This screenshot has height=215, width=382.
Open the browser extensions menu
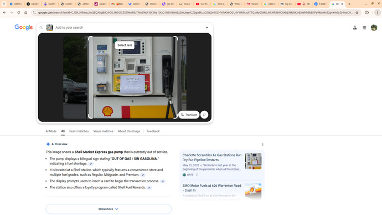click(367, 12)
